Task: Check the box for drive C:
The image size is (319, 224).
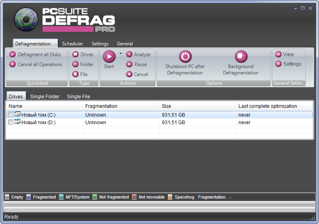Action: [x=10, y=115]
